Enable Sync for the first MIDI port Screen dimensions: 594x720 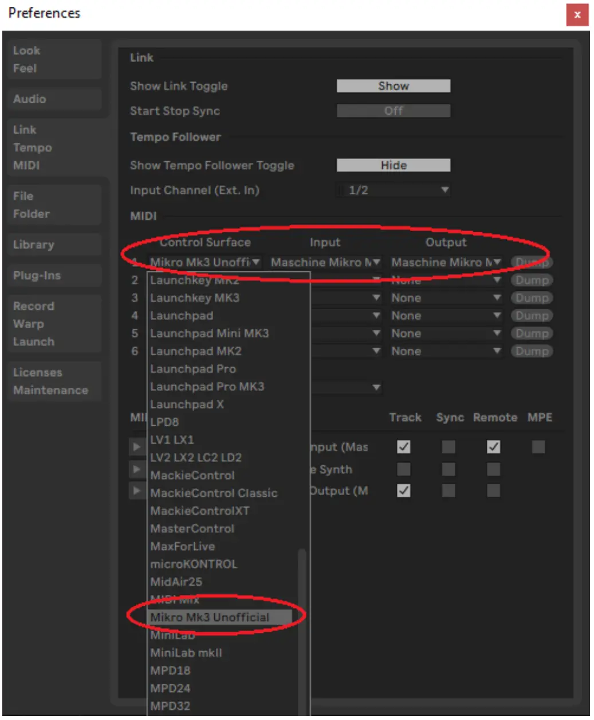click(449, 447)
